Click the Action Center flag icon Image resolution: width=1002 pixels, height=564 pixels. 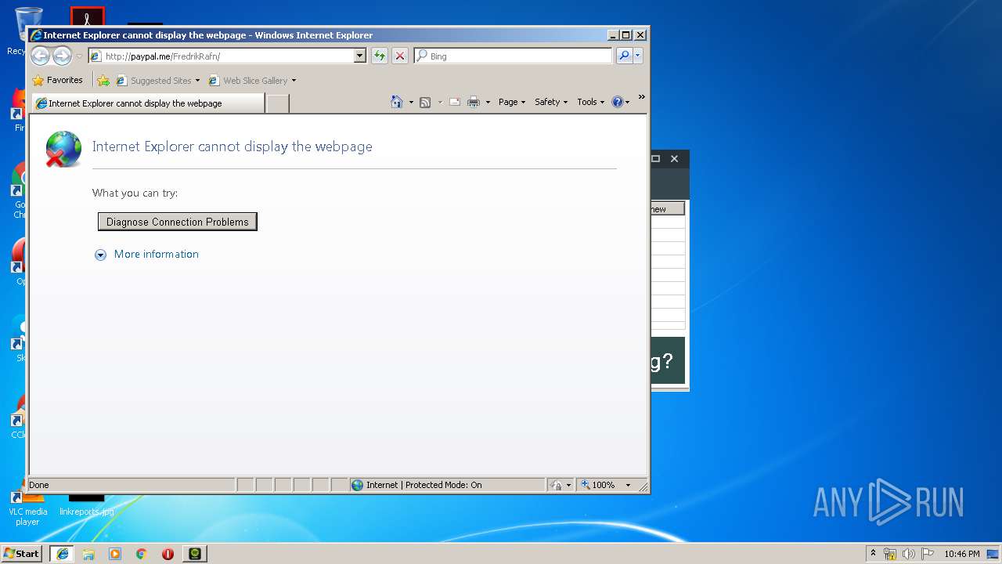tap(928, 554)
